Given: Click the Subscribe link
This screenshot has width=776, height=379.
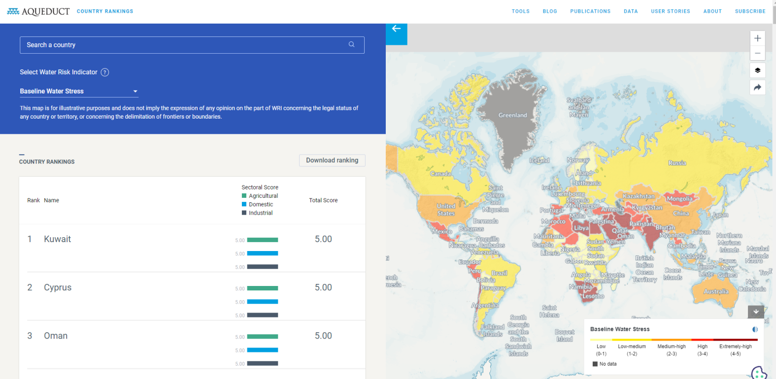Looking at the screenshot, I should click(x=750, y=11).
